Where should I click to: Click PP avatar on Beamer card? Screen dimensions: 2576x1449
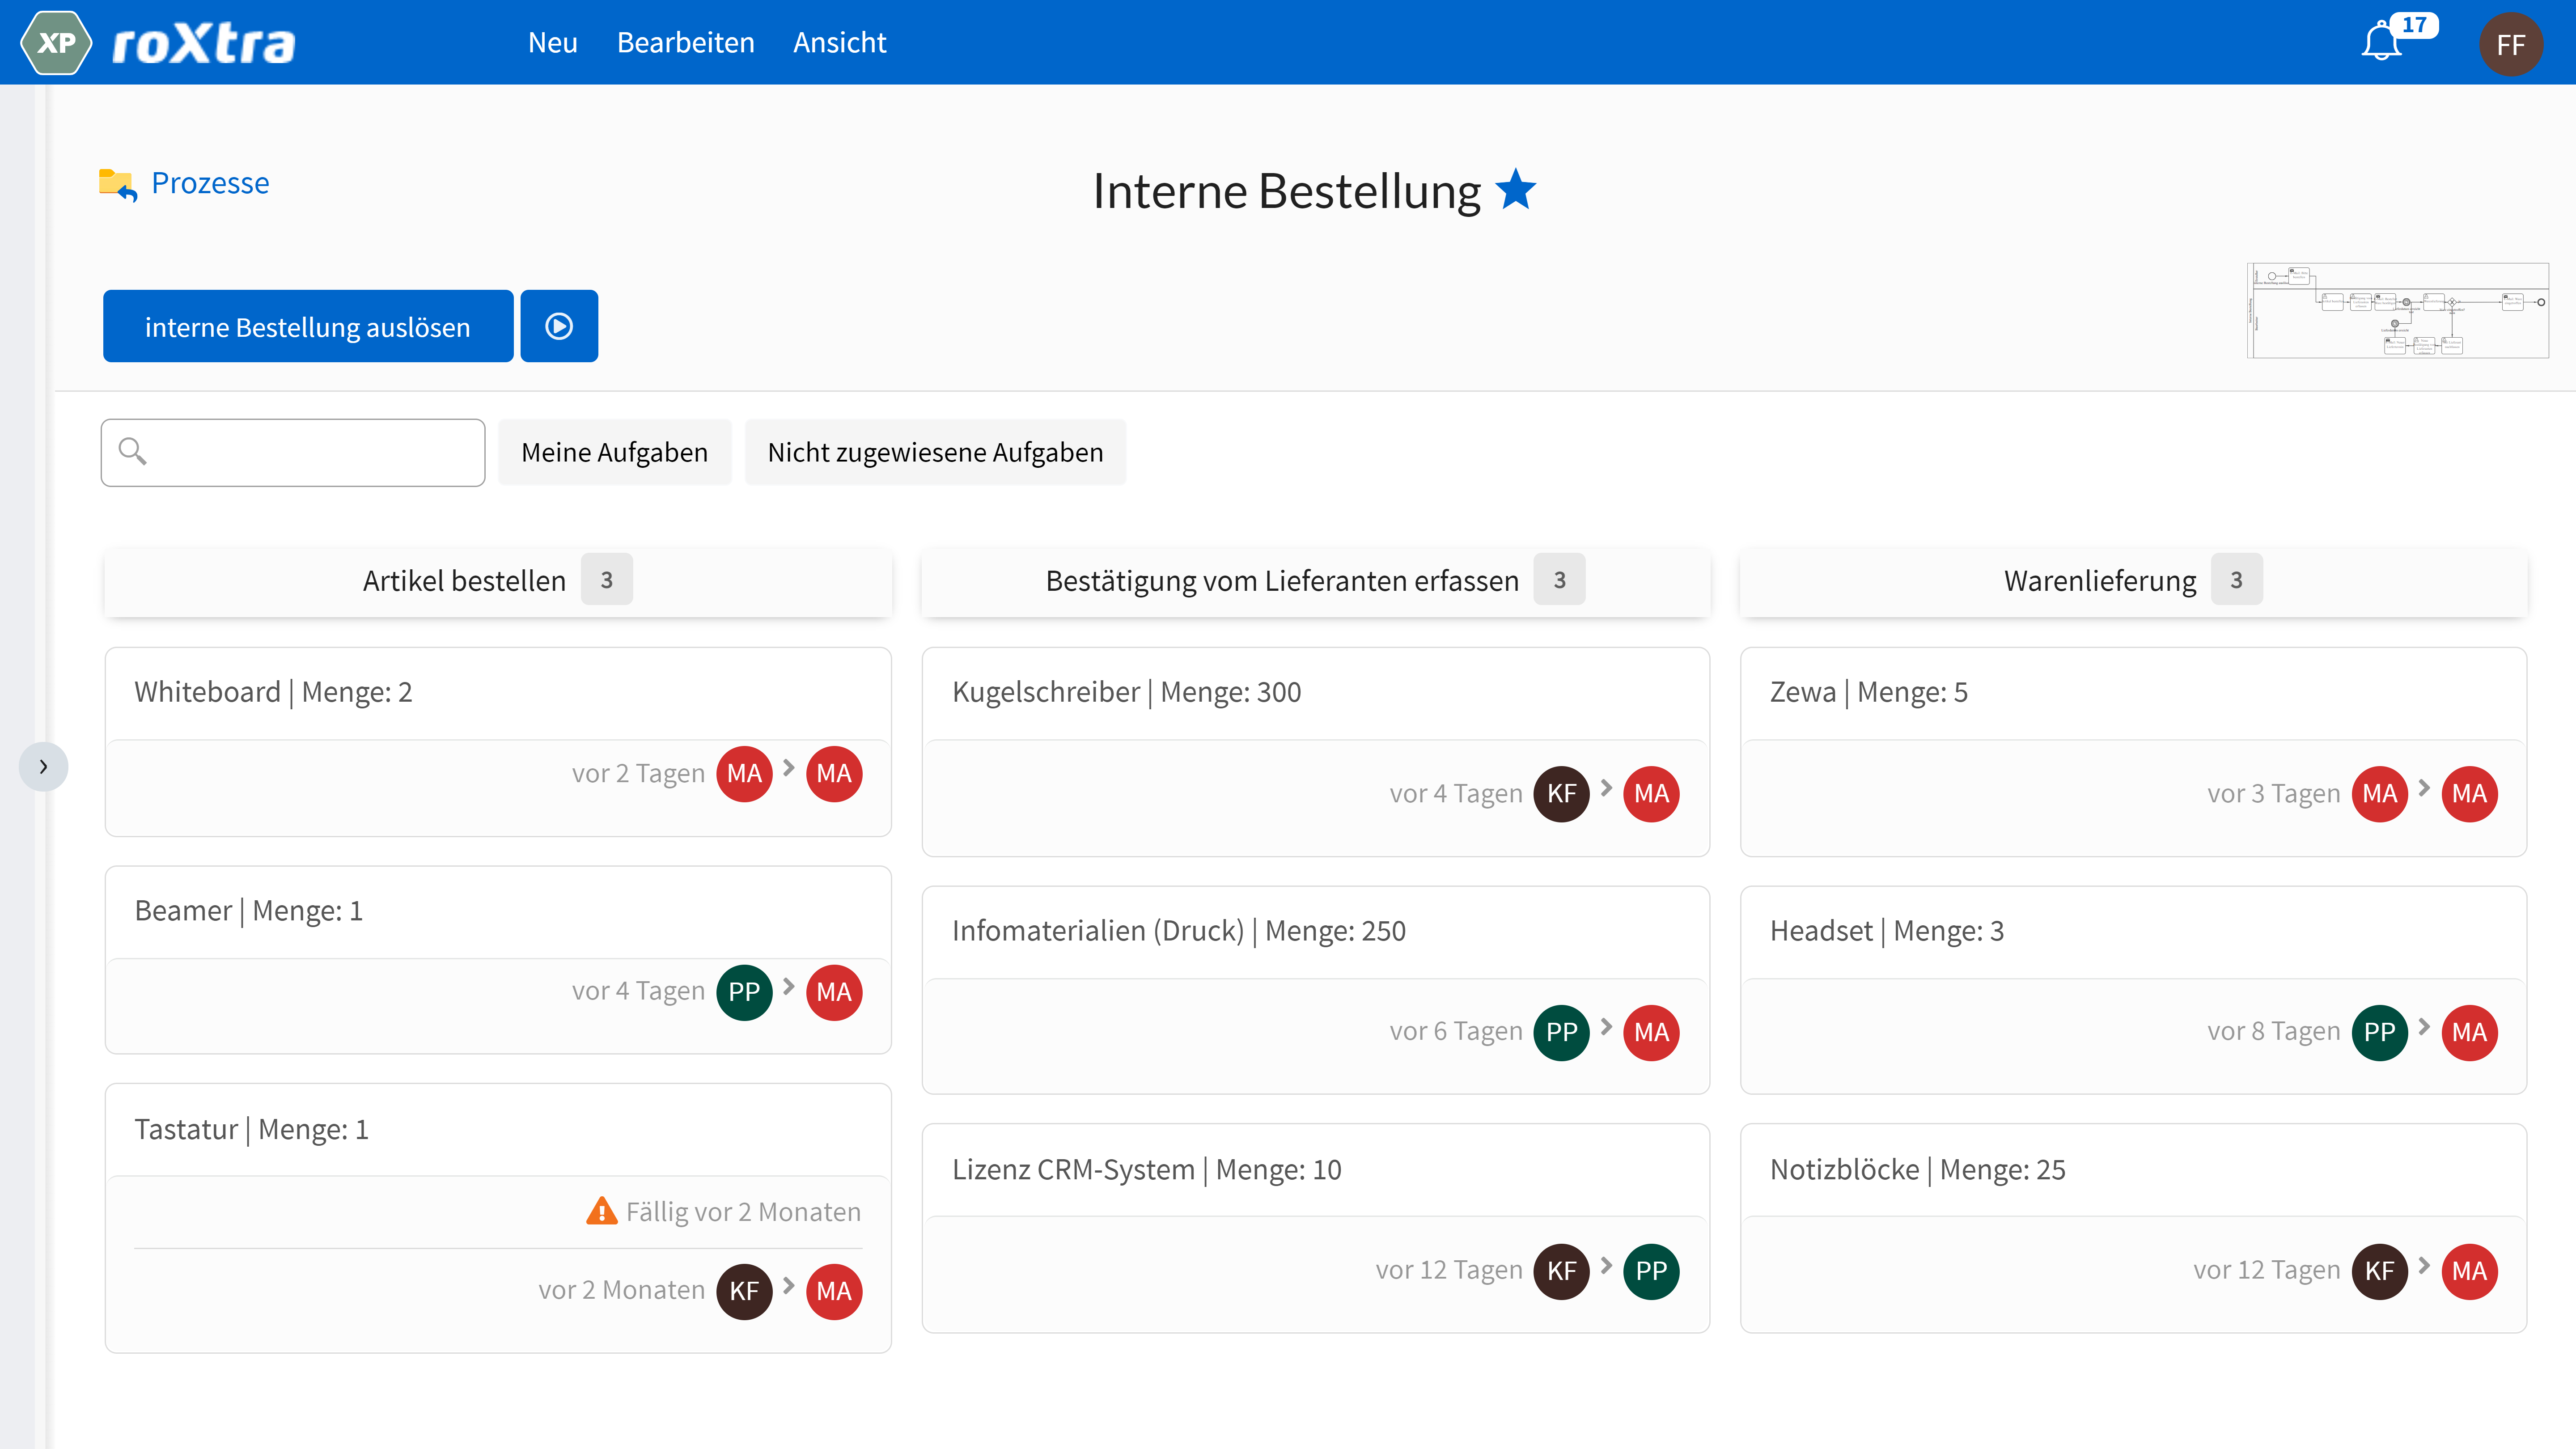(744, 992)
